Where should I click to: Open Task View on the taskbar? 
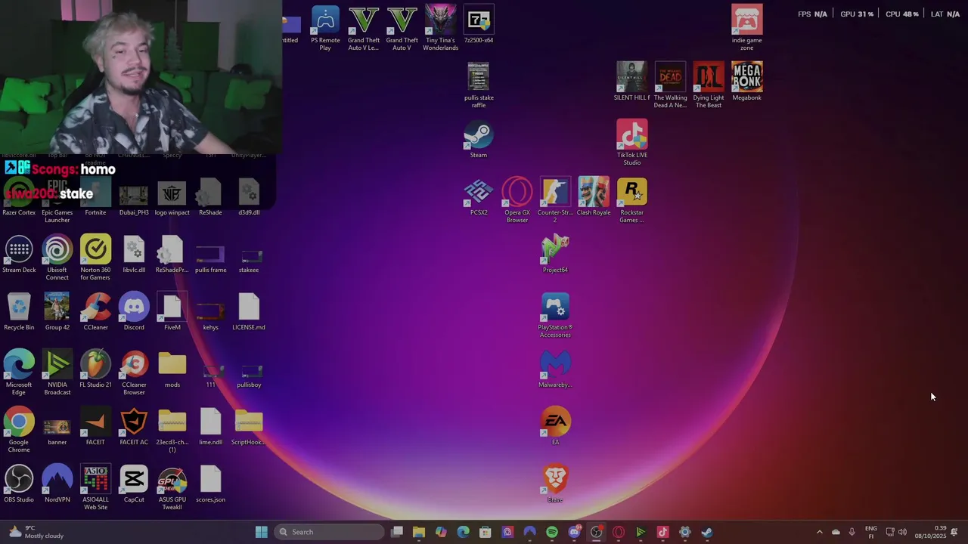(x=397, y=532)
